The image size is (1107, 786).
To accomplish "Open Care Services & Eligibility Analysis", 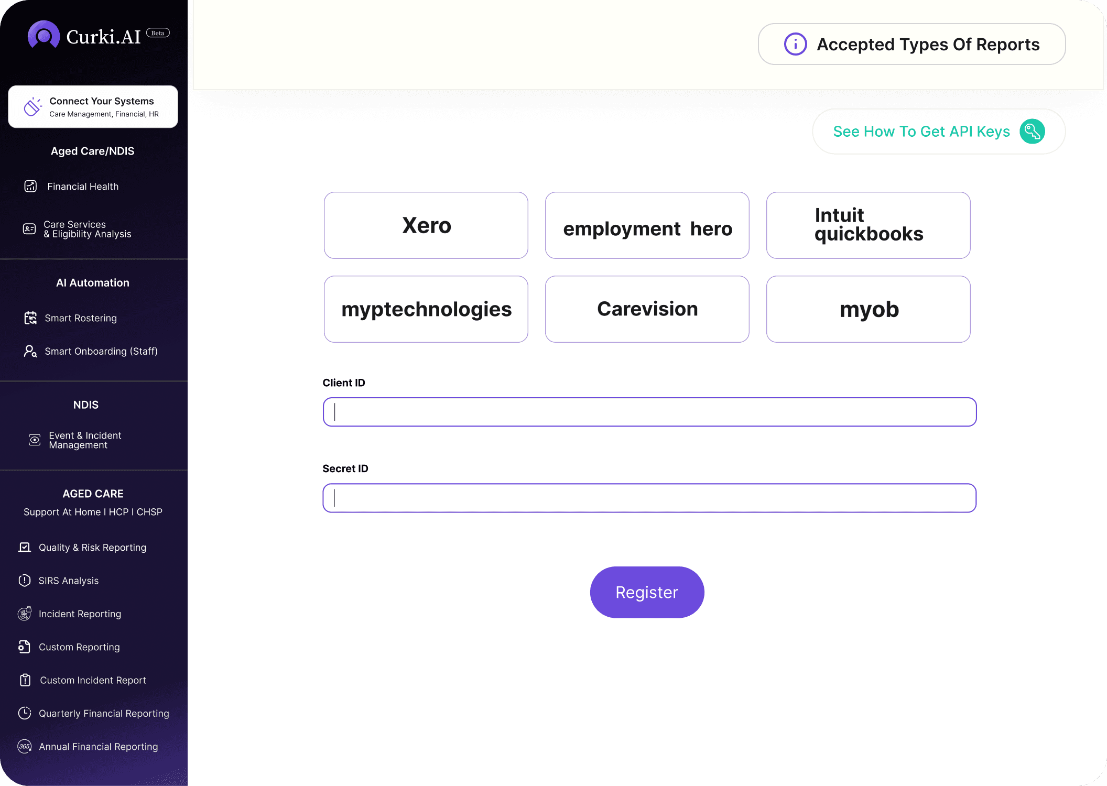I will (87, 229).
